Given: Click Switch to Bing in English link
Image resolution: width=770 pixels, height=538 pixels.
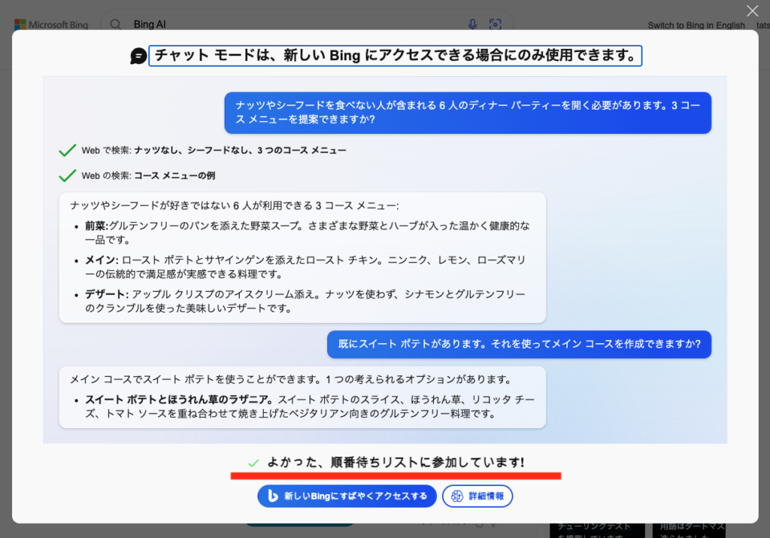Looking at the screenshot, I should click(x=696, y=24).
